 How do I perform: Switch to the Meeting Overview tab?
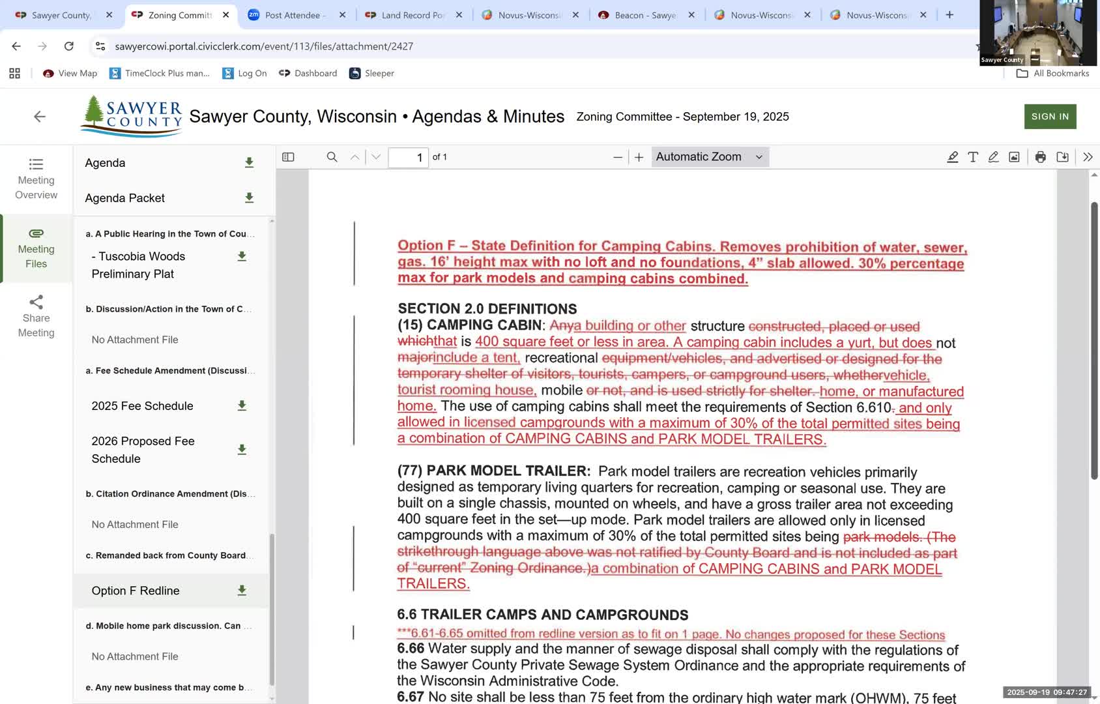36,179
